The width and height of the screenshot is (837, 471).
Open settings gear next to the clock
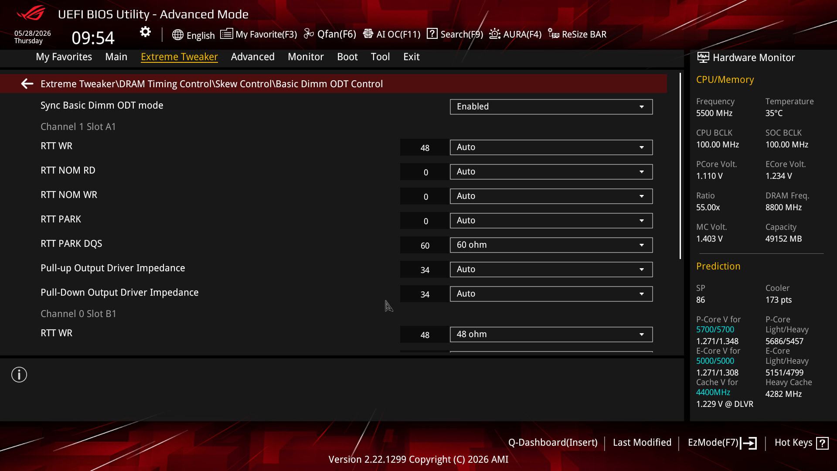[145, 32]
